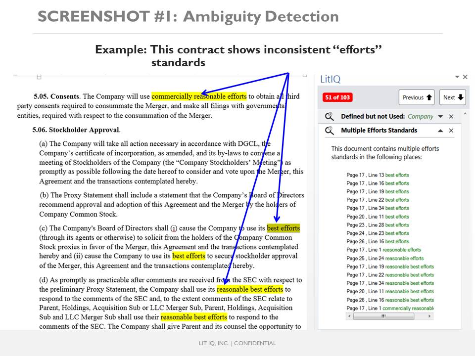Click magnifier icon beside Defined but not Used
The width and height of the screenshot is (475, 356).
330,116
